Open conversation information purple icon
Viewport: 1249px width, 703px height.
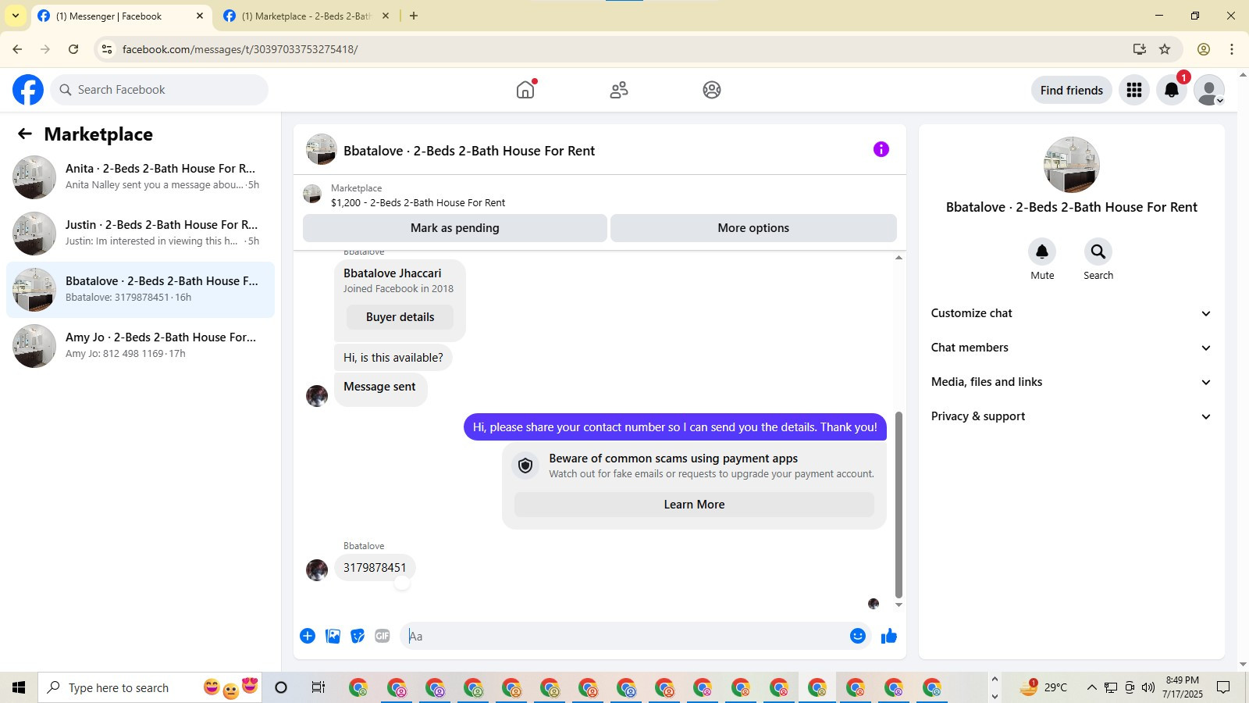tap(881, 149)
